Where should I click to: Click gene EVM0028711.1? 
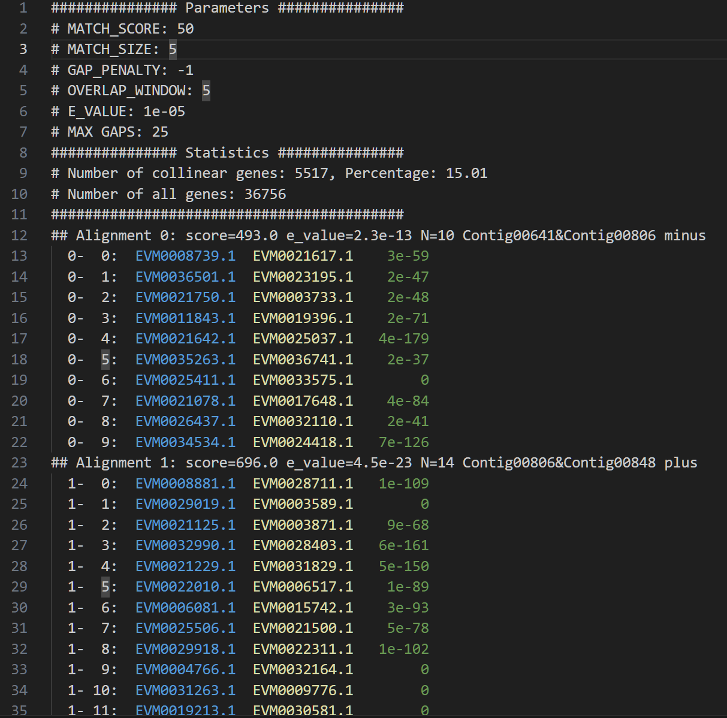tap(303, 484)
